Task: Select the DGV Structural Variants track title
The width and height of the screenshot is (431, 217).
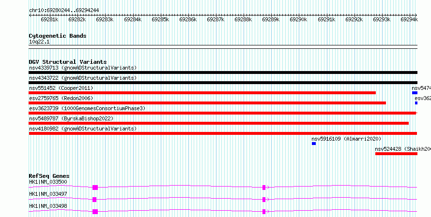Action: point(68,62)
